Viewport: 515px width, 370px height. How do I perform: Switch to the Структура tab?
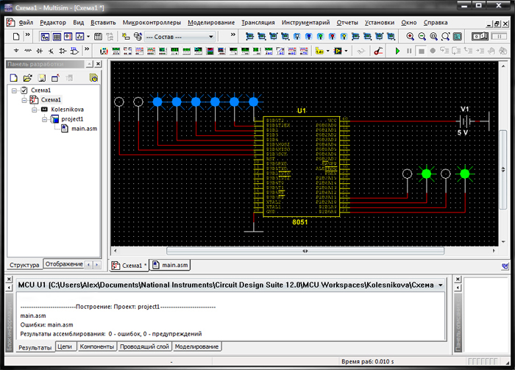point(24,265)
